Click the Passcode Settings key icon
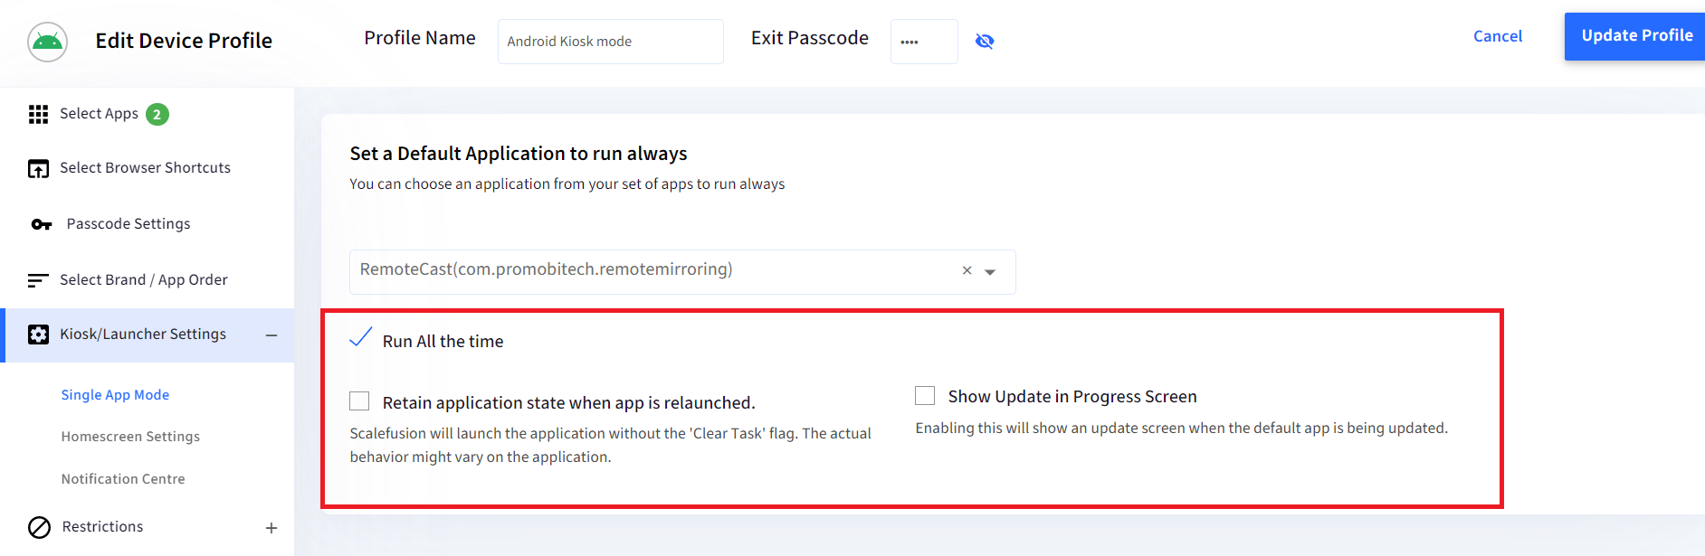The image size is (1705, 556). click(42, 224)
